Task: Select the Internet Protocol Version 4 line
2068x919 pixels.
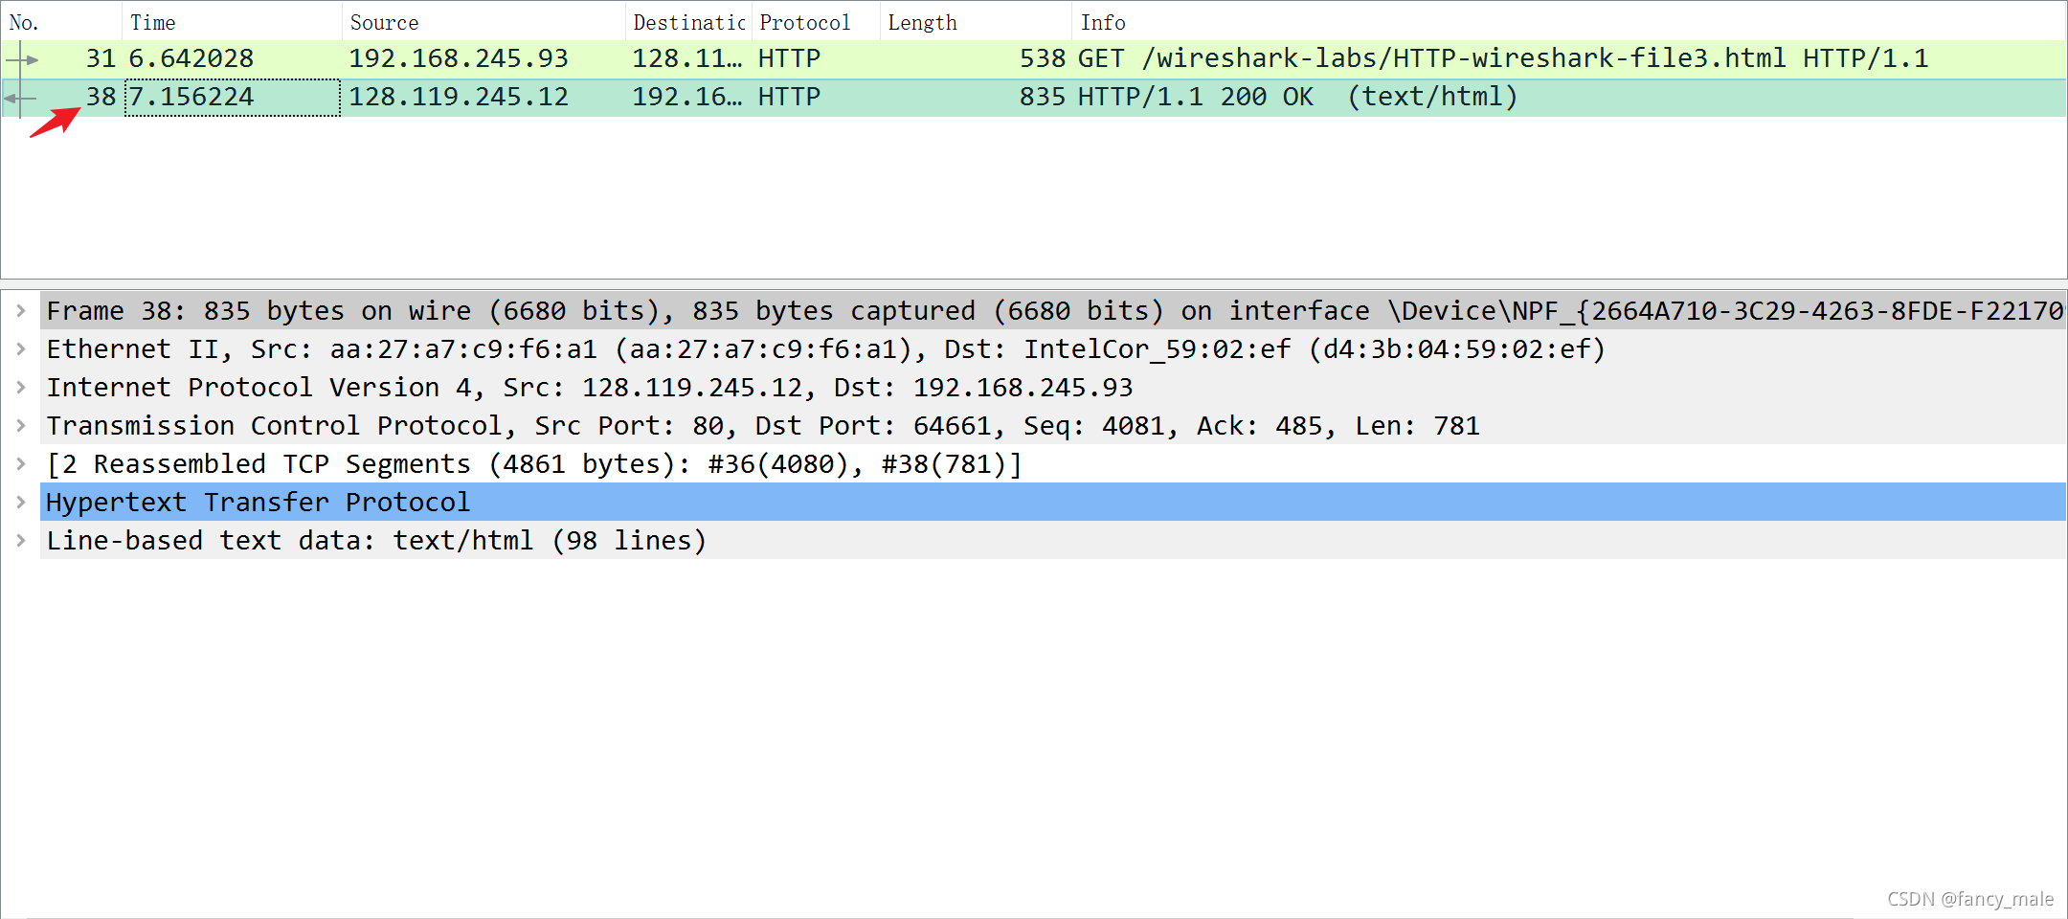Action: coord(1053,387)
